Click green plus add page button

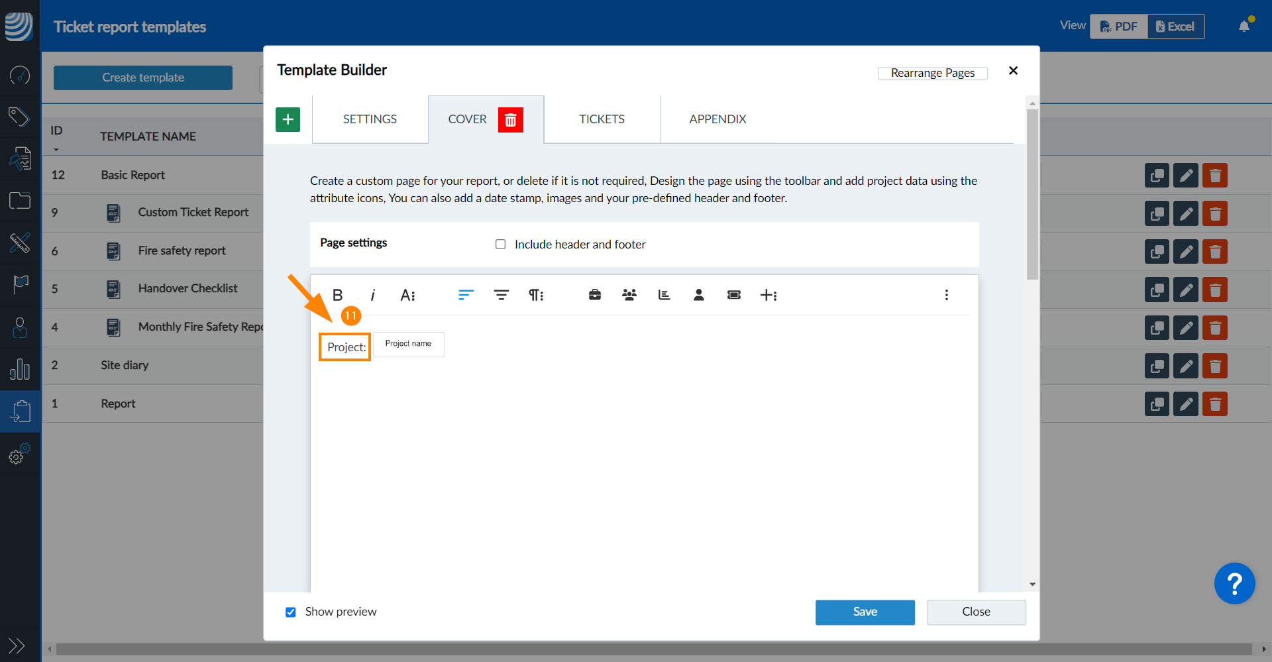pos(288,120)
